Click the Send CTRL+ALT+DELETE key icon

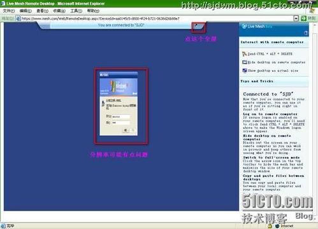[x=244, y=54]
